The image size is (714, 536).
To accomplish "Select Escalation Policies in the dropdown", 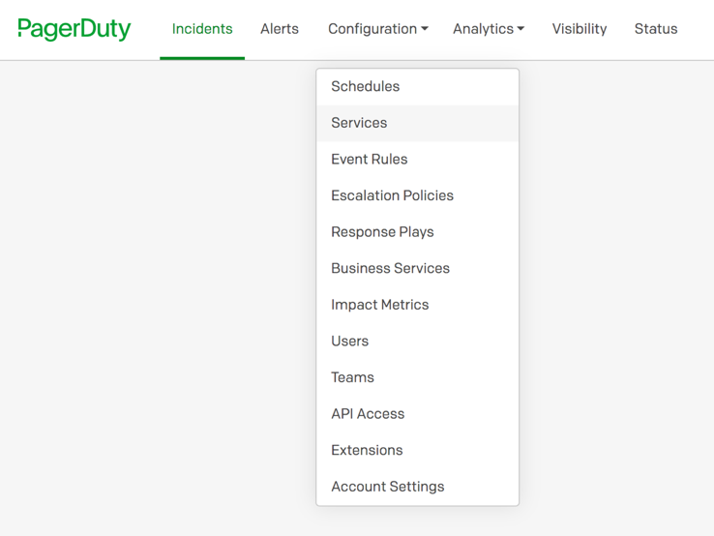I will click(x=418, y=195).
